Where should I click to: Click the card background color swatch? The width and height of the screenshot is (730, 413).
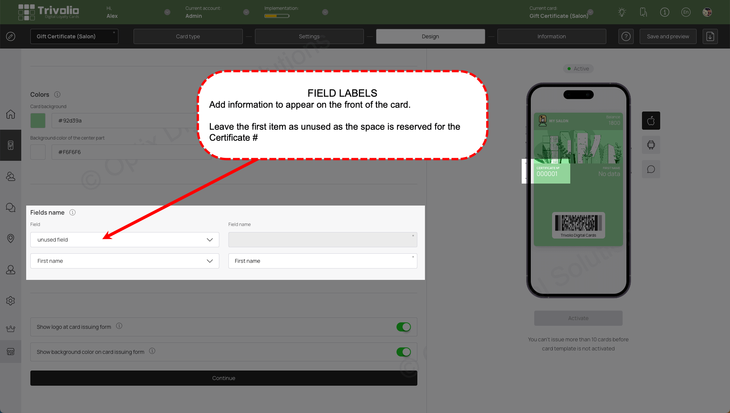tap(38, 120)
